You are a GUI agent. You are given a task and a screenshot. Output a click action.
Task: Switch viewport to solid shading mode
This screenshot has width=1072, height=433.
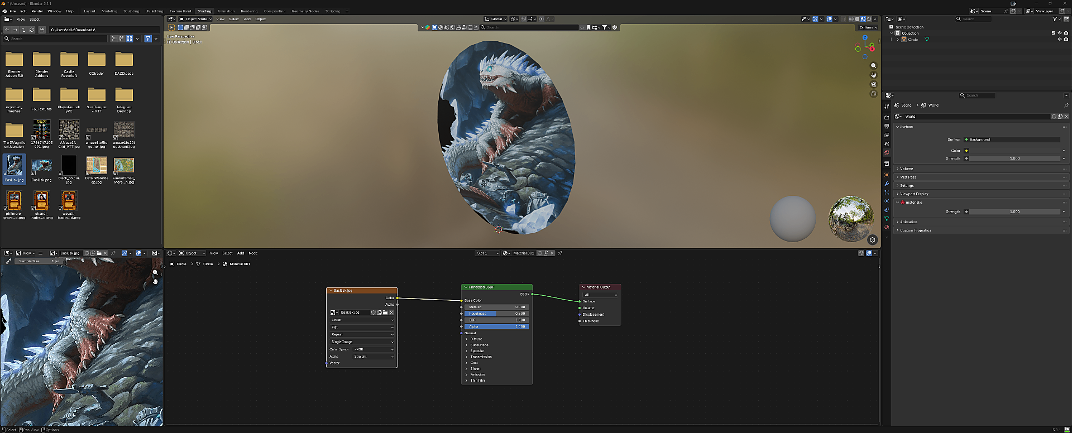tap(857, 19)
